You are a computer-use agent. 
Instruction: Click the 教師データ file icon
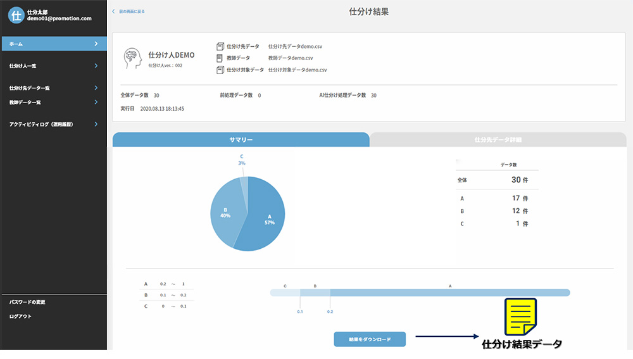click(x=220, y=58)
